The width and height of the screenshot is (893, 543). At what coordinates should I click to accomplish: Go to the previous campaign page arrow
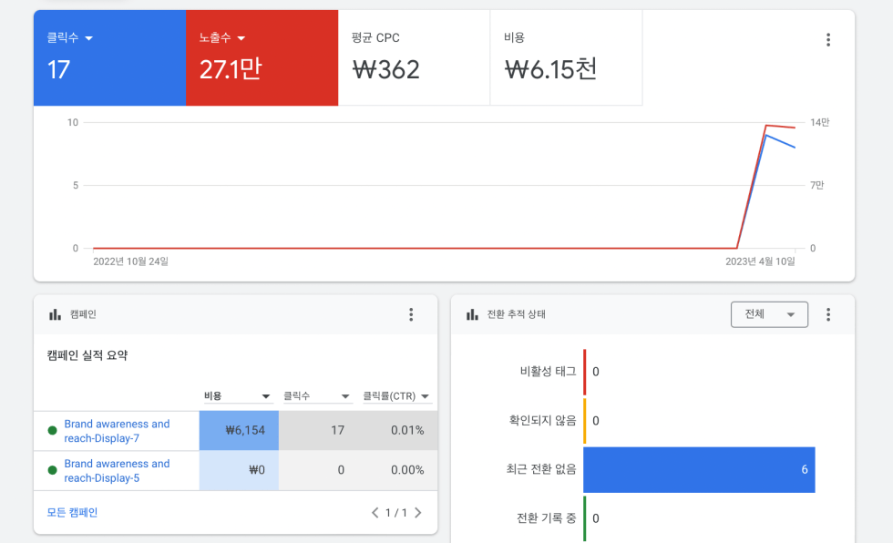tap(375, 513)
